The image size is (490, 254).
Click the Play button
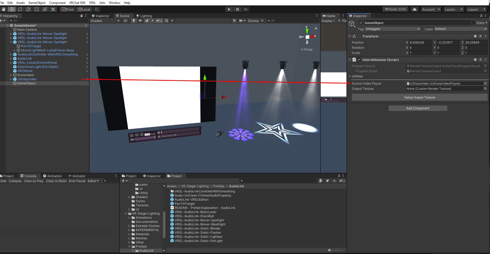229,9
